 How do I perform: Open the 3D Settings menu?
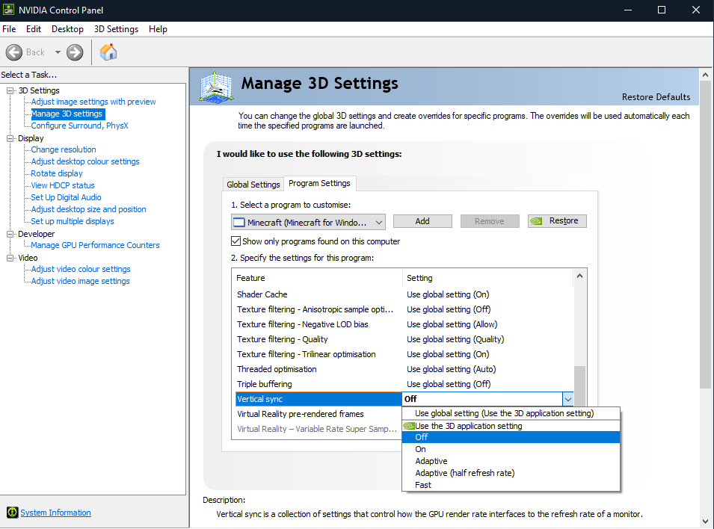pos(116,29)
